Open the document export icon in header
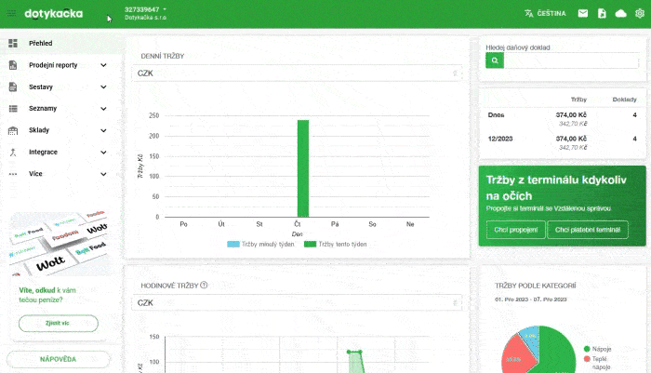 click(x=602, y=14)
